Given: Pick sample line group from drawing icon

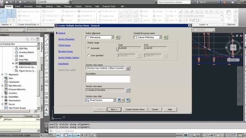Looking at the screenshot, I should tap(166, 37).
